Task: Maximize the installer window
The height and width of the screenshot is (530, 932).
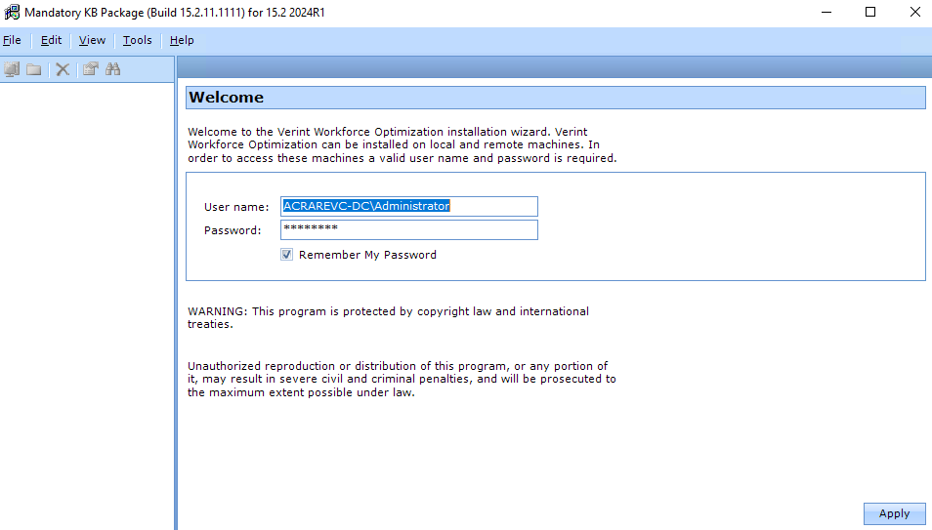Action: pyautogui.click(x=870, y=13)
